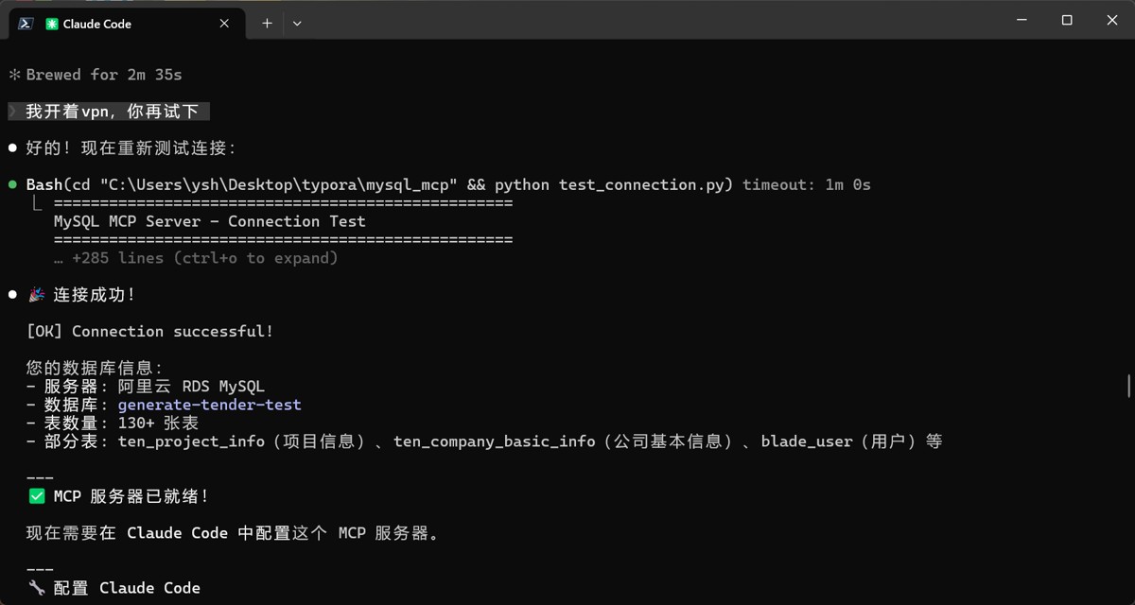The height and width of the screenshot is (605, 1135).
Task: Click the green bullet before the Bash command
Action: click(12, 185)
